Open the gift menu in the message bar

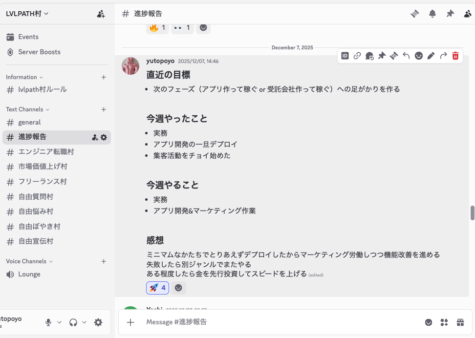[x=460, y=322]
